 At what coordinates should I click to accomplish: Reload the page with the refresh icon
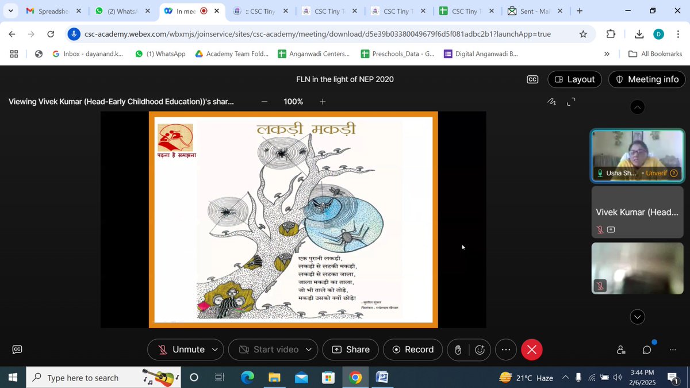point(51,34)
